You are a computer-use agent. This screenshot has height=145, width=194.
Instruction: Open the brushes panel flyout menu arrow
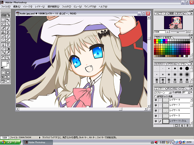191,64
